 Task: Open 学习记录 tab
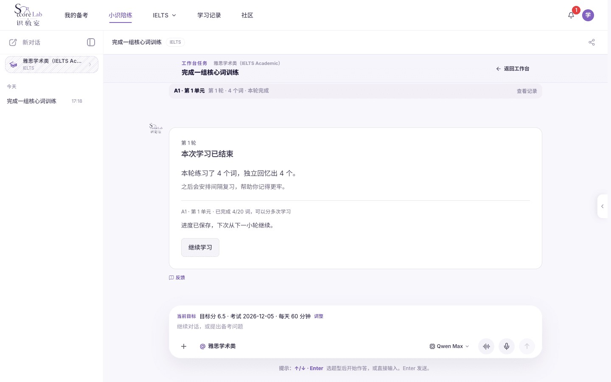(x=209, y=15)
